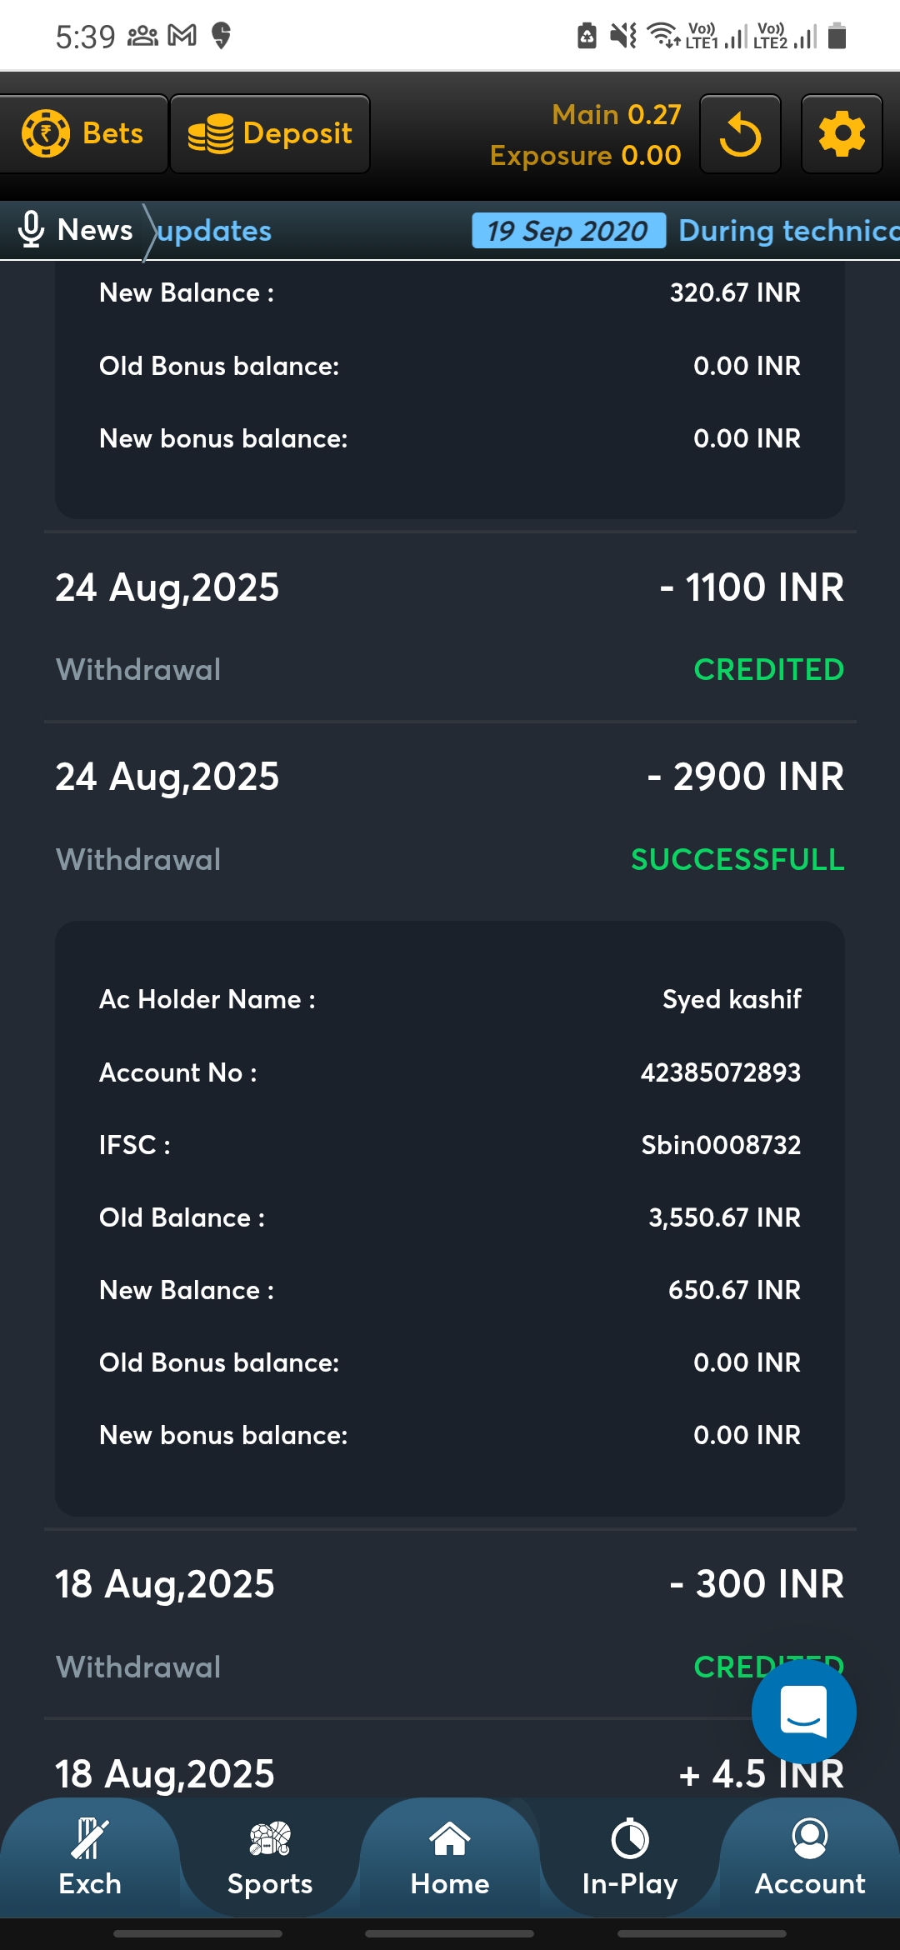This screenshot has height=1950, width=900.
Task: Tap the account number 42385072893
Action: 720,1072
